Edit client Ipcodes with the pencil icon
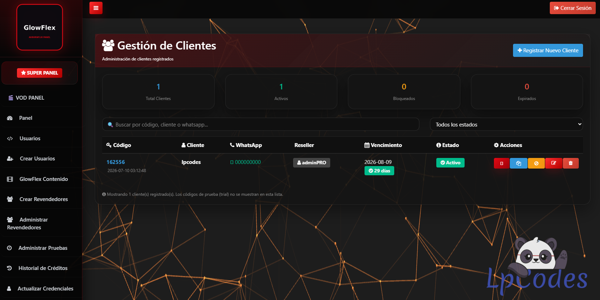The height and width of the screenshot is (300, 600). click(x=554, y=163)
